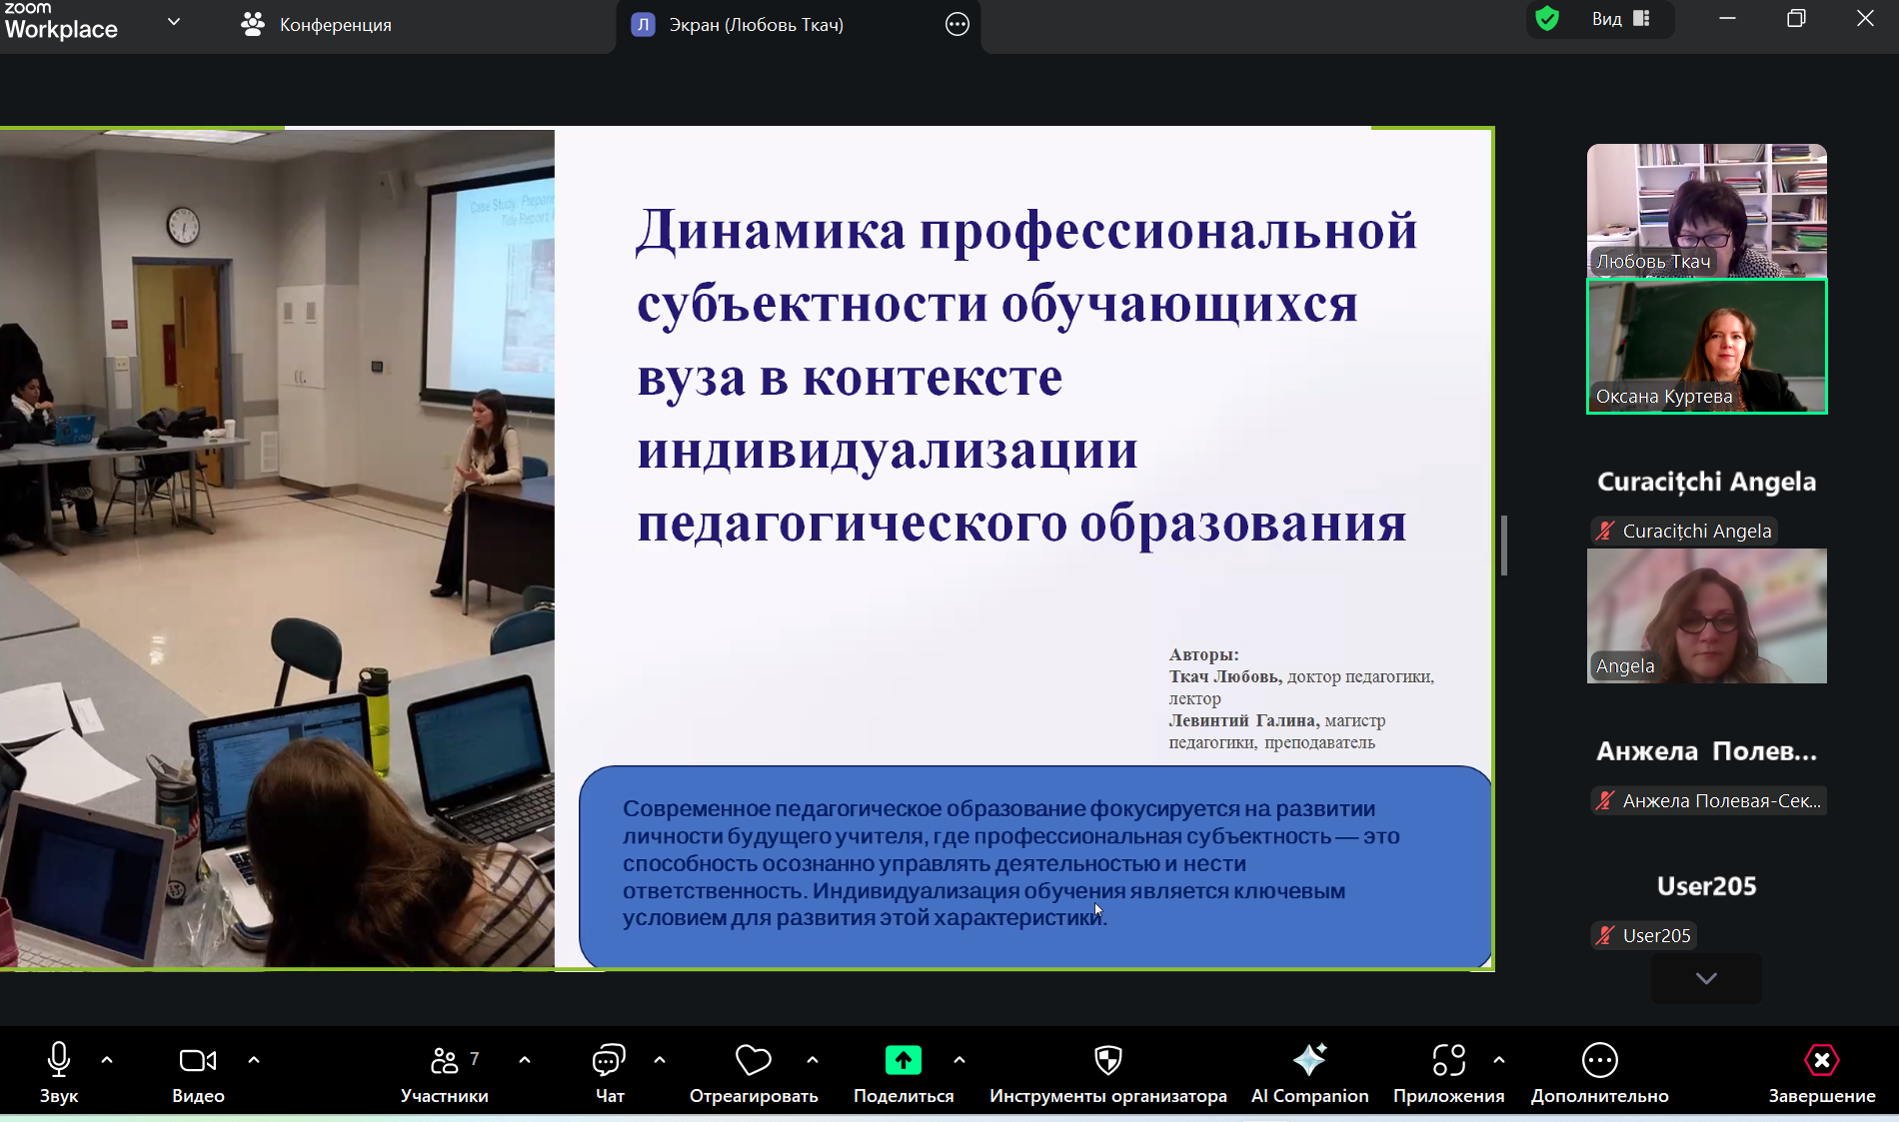Image resolution: width=1899 pixels, height=1122 pixels.
Task: Open the Apps icon
Action: 1448,1061
